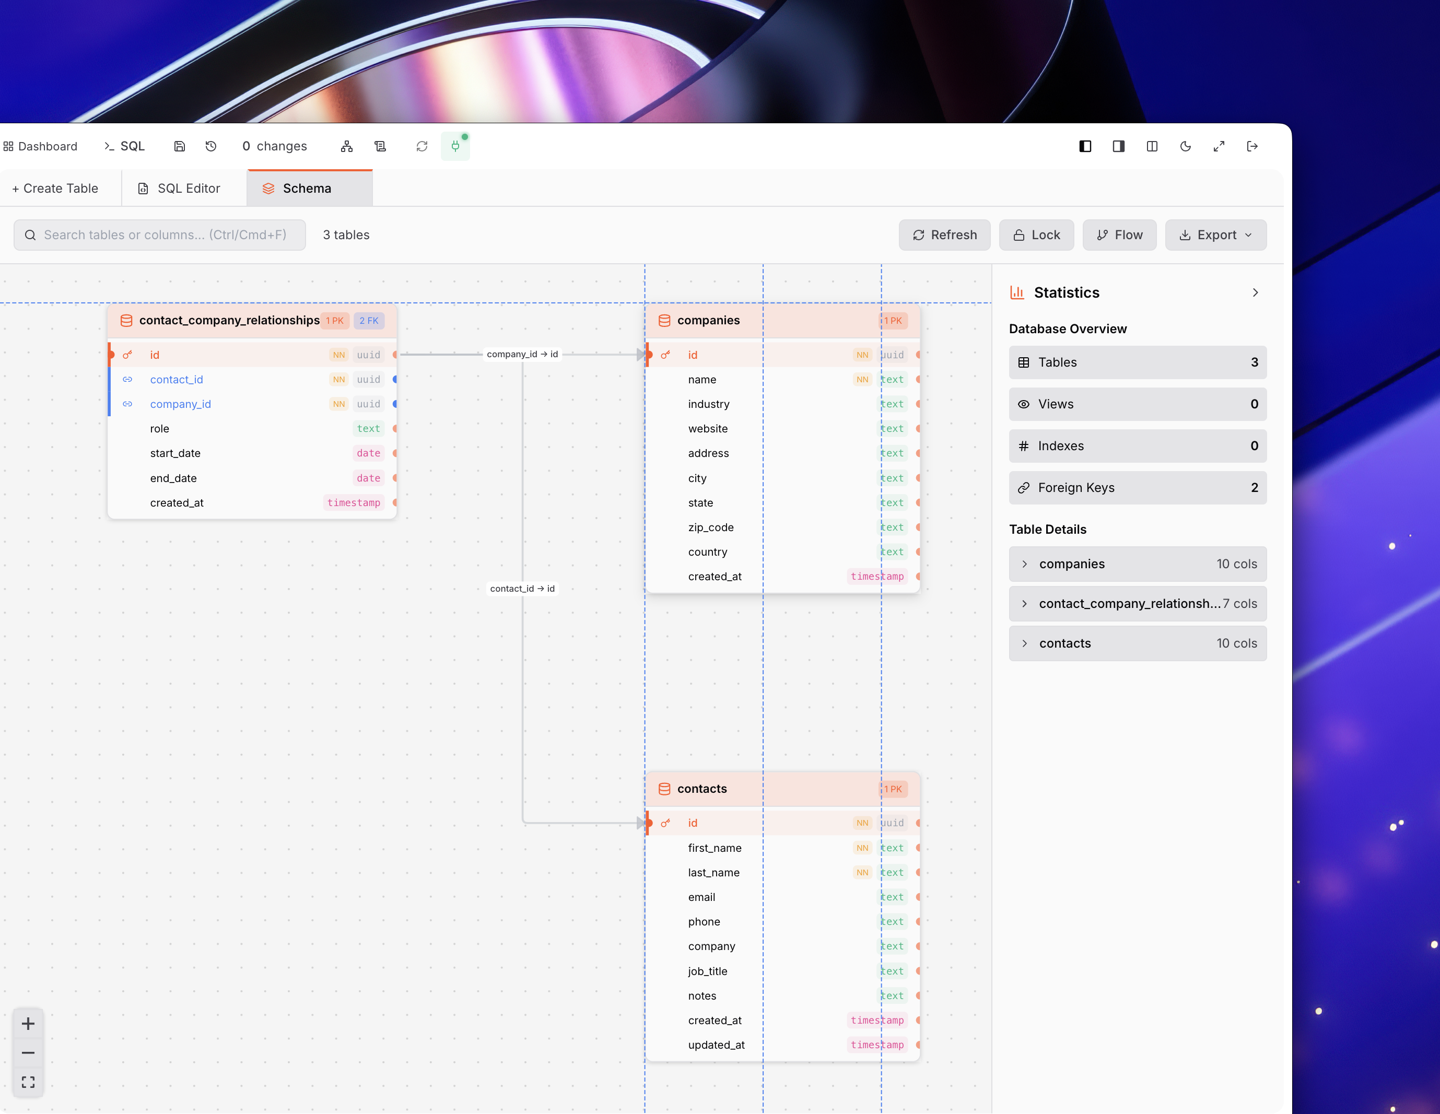Click the logout exit icon
1440x1114 pixels.
point(1252,146)
